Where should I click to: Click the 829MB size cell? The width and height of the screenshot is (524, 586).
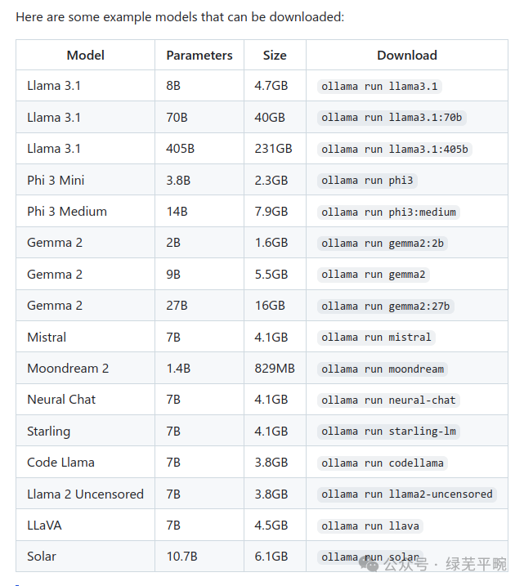[275, 368]
